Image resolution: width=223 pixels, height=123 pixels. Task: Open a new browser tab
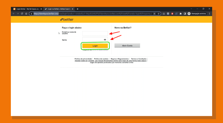click(x=77, y=9)
